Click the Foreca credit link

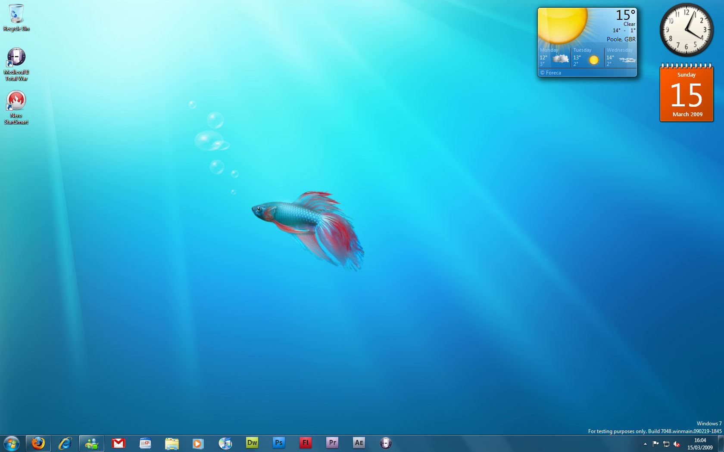[x=551, y=73]
